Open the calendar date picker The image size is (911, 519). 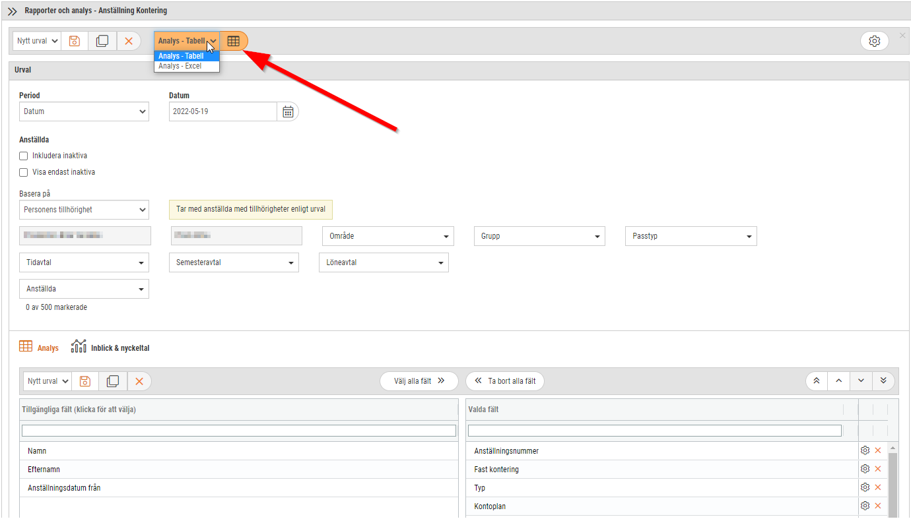288,111
